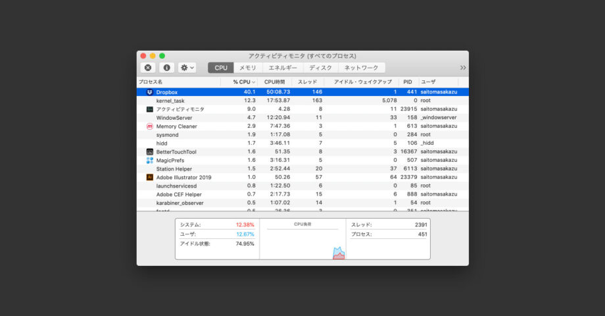
Task: Toggle sort order on % CPU column
Action: coord(244,82)
